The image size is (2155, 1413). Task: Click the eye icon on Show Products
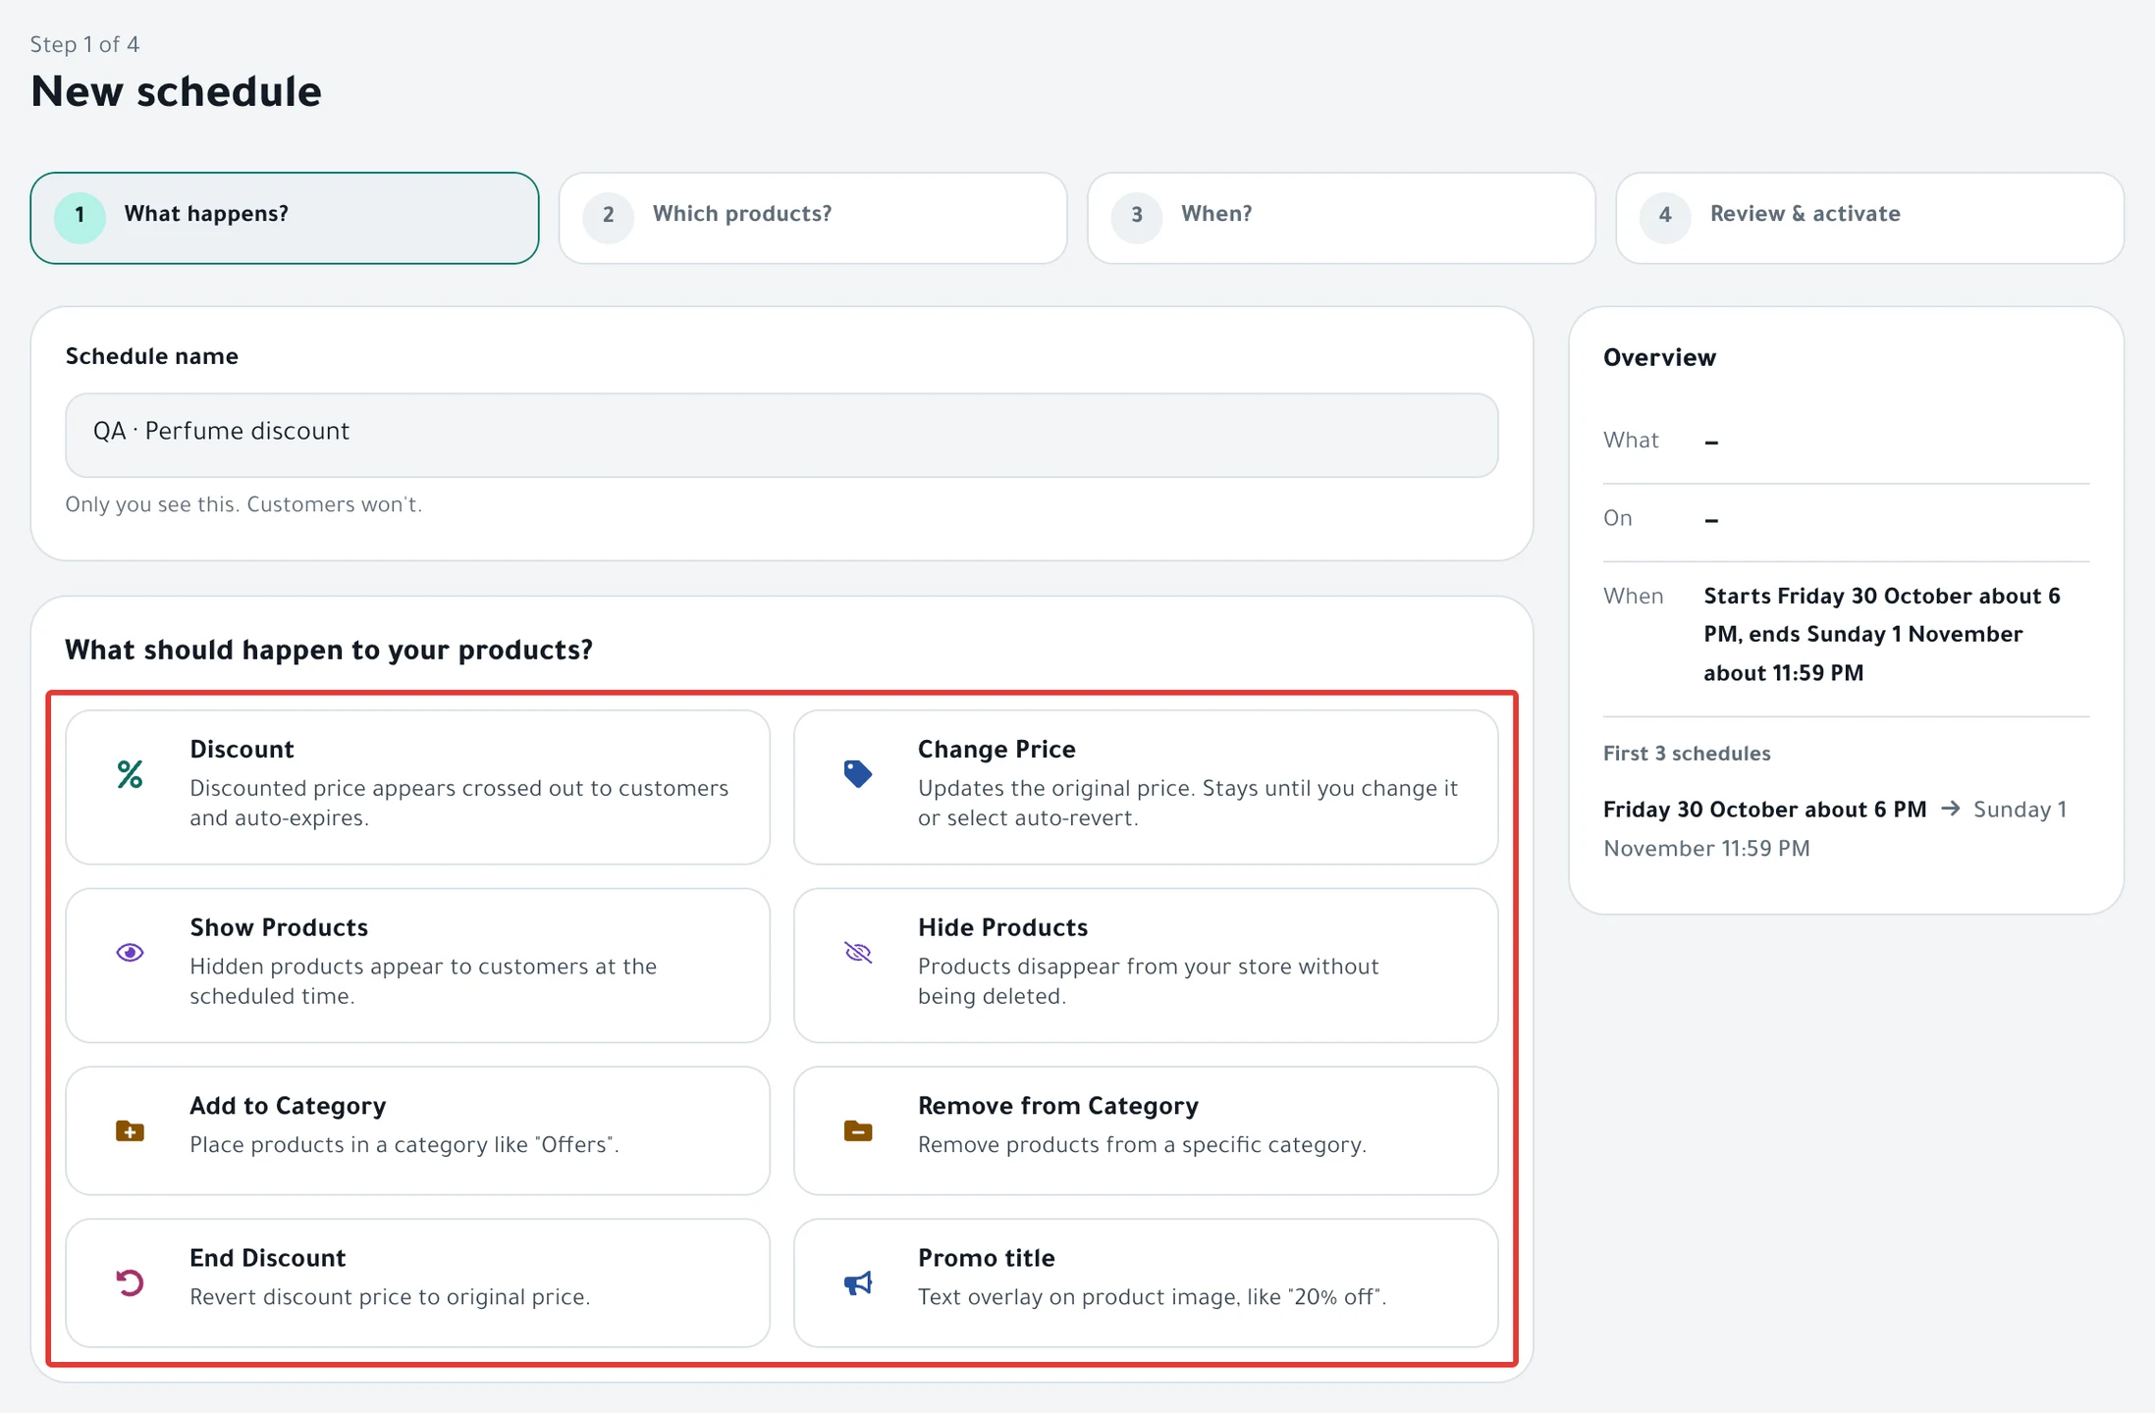pos(130,953)
